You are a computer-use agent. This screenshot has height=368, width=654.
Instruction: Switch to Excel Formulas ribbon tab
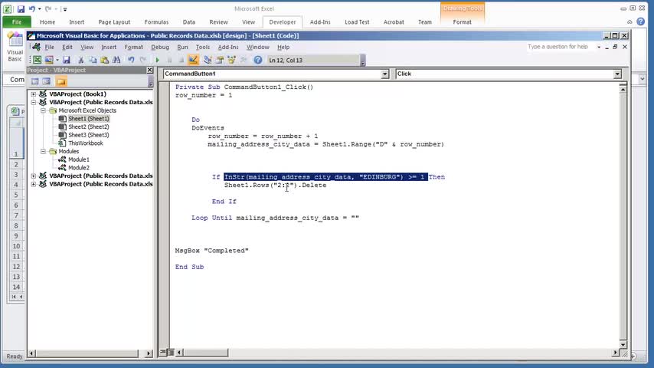(x=156, y=22)
